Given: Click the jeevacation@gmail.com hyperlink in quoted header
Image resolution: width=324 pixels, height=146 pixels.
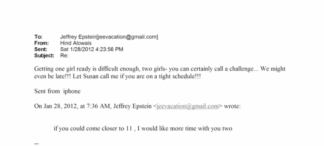Looking at the screenshot, I should (187, 106).
